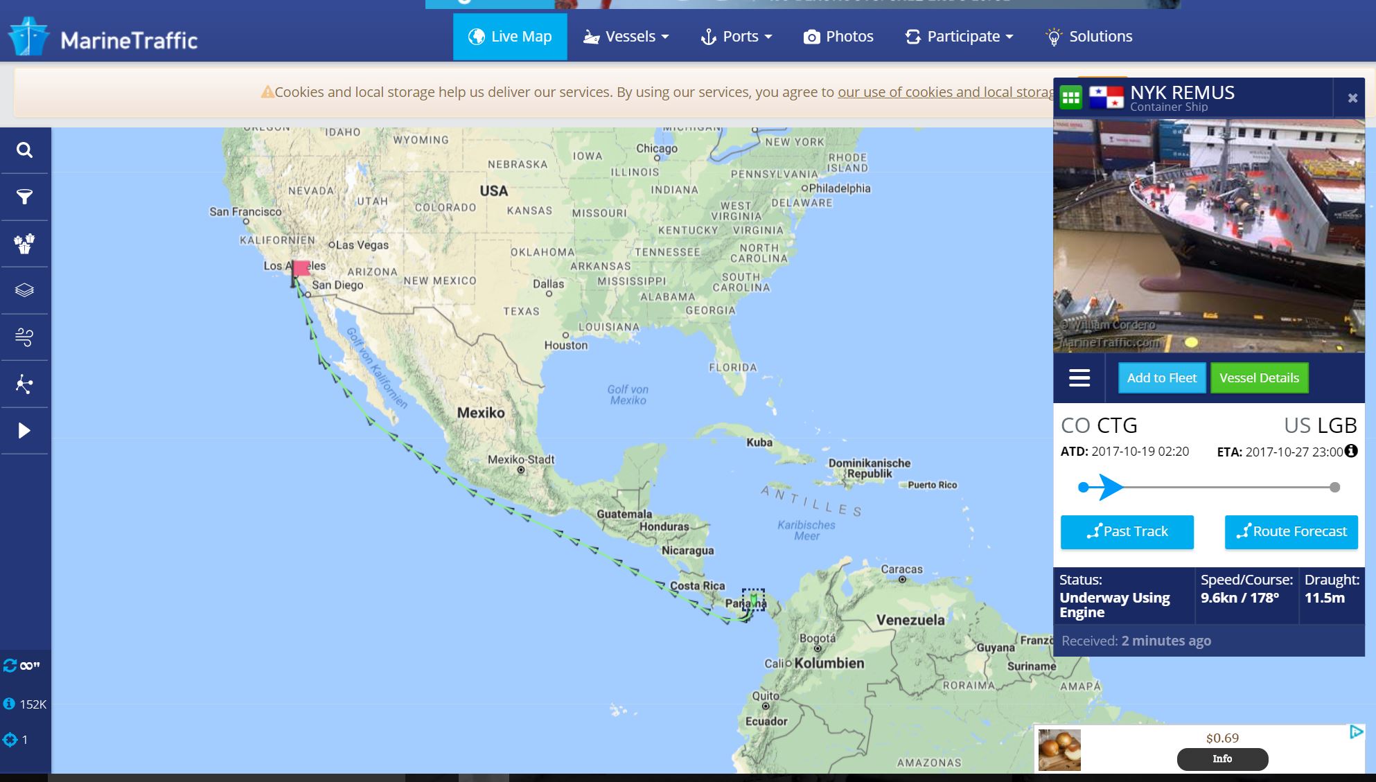Start the playback tool in sidebar
The image size is (1376, 782).
(24, 431)
